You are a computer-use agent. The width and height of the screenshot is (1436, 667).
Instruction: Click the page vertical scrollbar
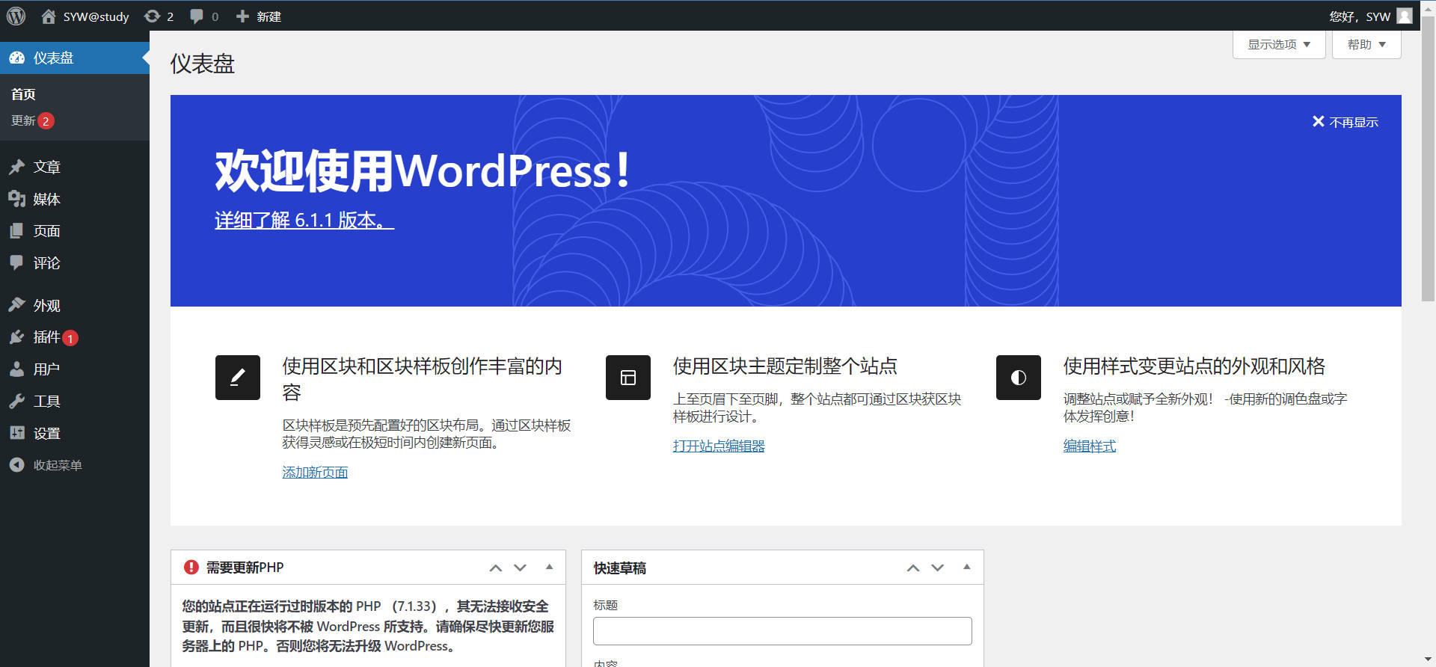coord(1428,159)
